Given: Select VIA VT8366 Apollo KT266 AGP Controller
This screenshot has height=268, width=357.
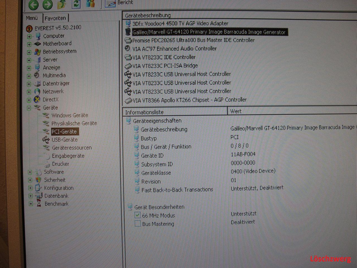Looking at the screenshot, I should coord(190,100).
